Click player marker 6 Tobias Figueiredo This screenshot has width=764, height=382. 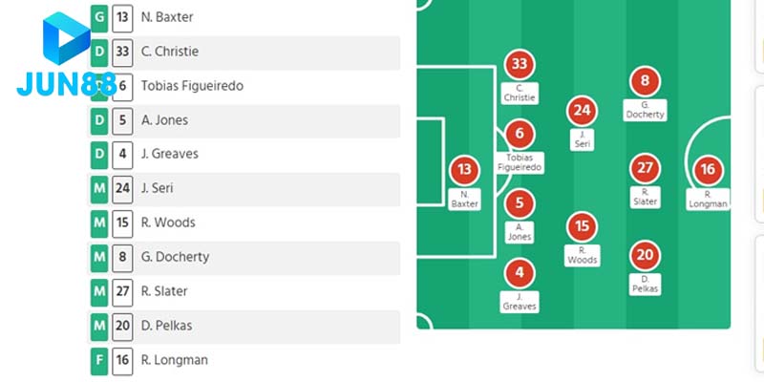[x=520, y=135]
